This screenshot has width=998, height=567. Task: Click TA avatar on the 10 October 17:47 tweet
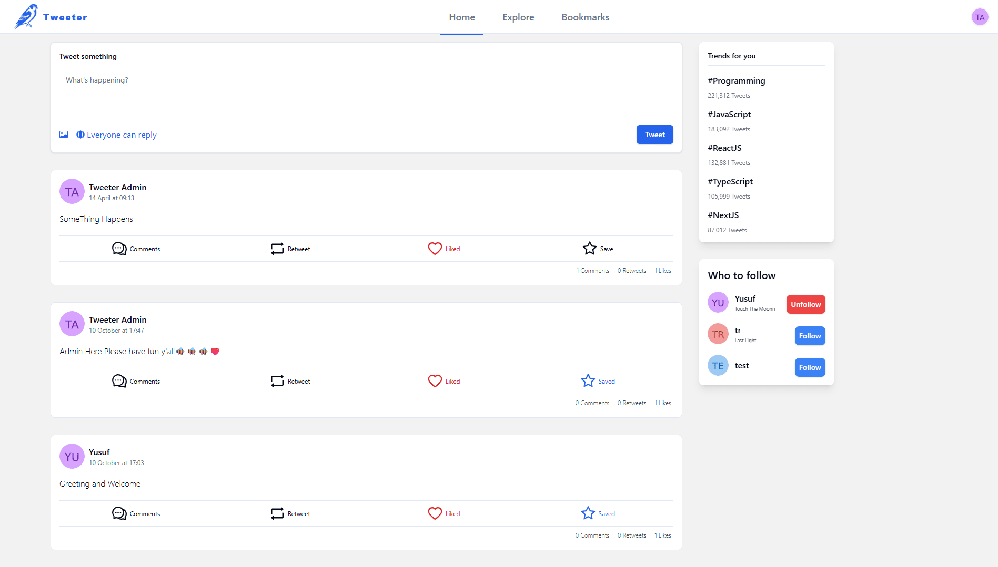(x=72, y=324)
